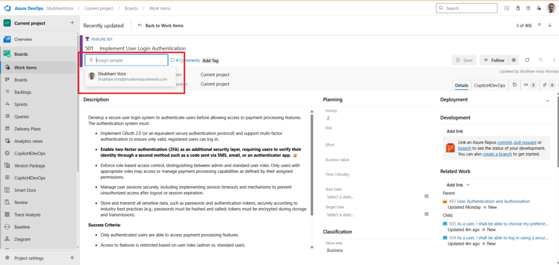Open parent item 493 User Authentication link

(x=489, y=201)
